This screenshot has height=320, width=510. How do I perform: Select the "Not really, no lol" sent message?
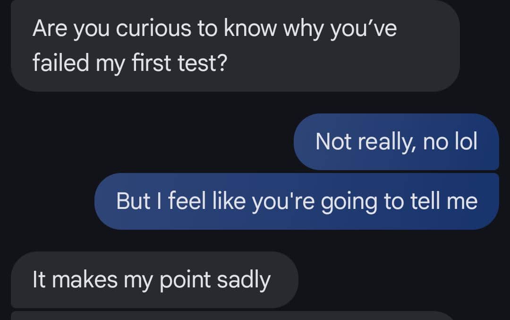tap(396, 141)
